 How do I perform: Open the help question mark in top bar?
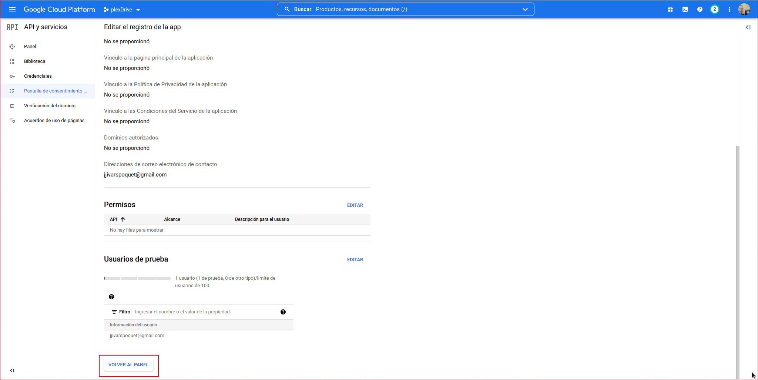tap(700, 9)
